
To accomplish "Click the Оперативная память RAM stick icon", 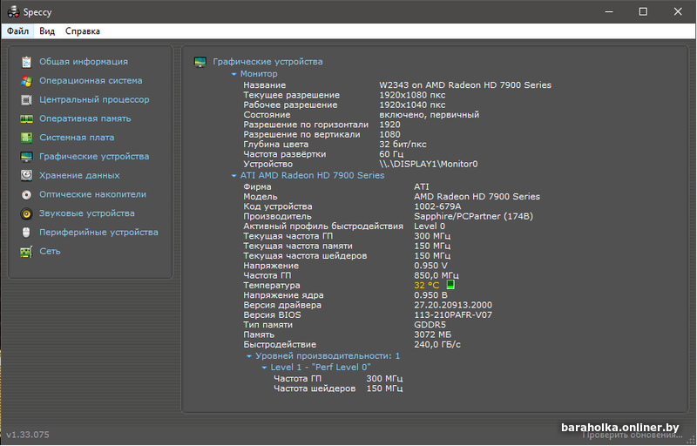I will point(26,118).
